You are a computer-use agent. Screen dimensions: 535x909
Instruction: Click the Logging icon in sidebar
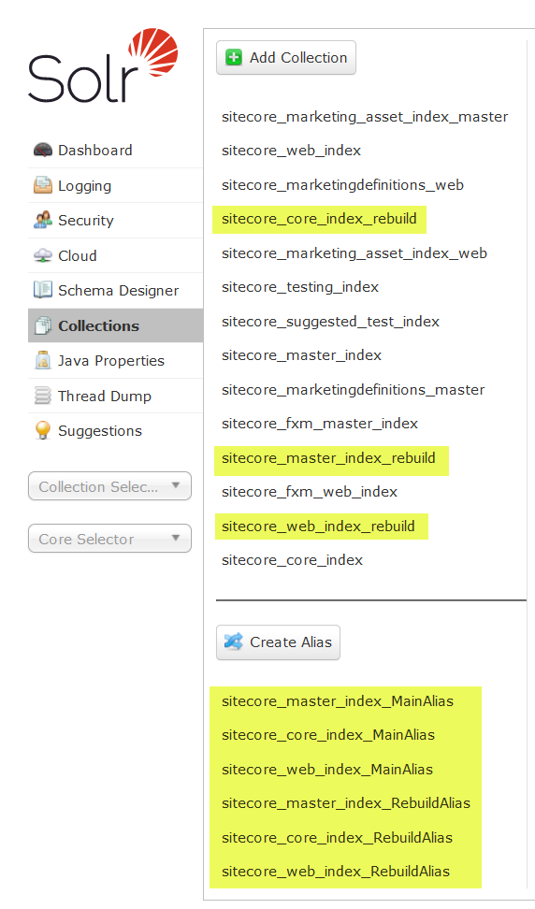point(43,185)
